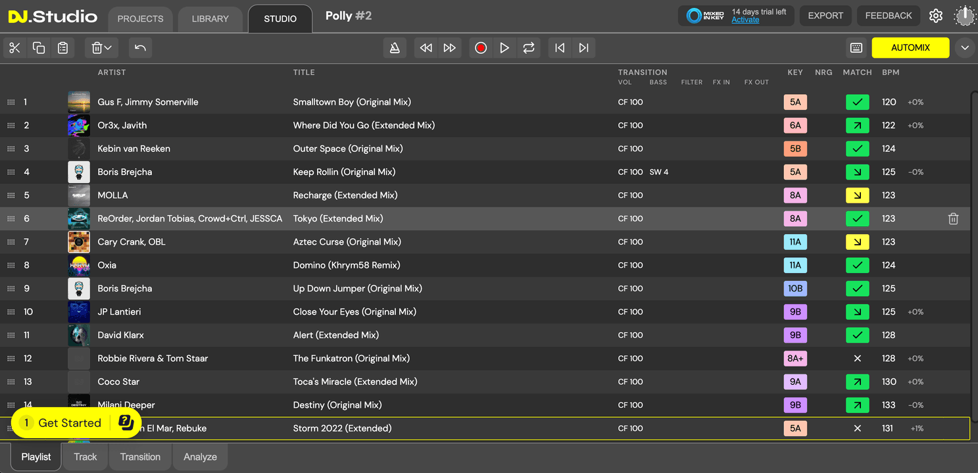Click Smalltown Boy album thumbnail
Viewport: 978px width, 473px height.
click(79, 102)
